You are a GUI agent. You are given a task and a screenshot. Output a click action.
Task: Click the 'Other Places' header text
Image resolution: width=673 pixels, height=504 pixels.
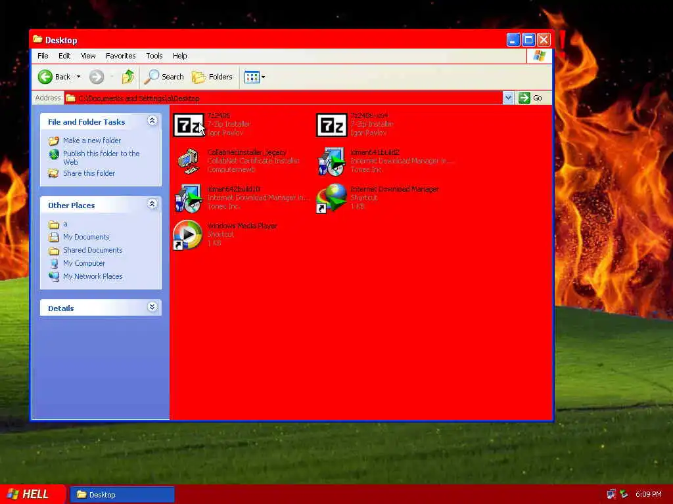[71, 205]
